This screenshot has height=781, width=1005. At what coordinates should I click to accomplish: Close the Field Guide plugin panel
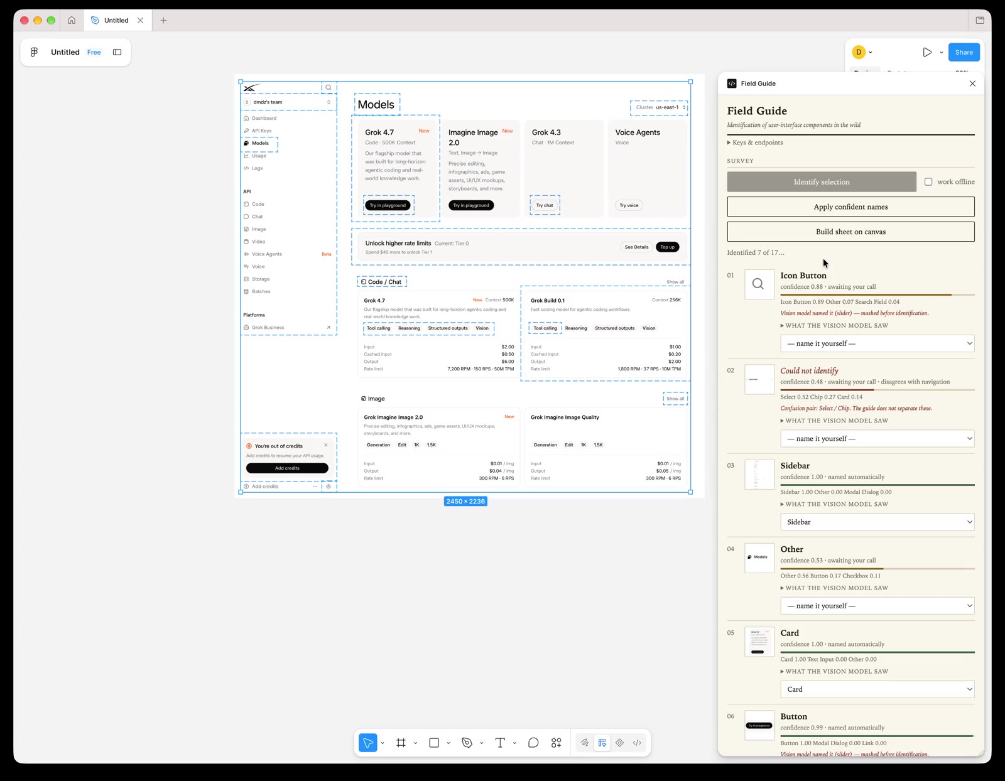click(x=972, y=83)
